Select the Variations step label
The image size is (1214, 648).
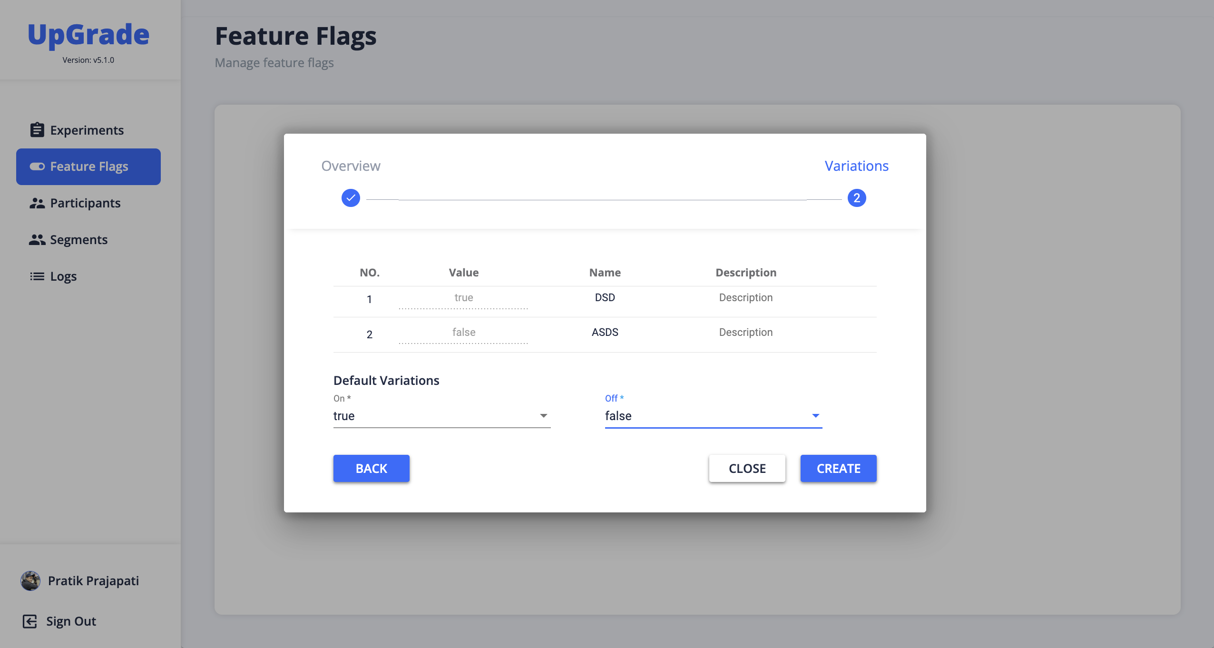click(856, 166)
